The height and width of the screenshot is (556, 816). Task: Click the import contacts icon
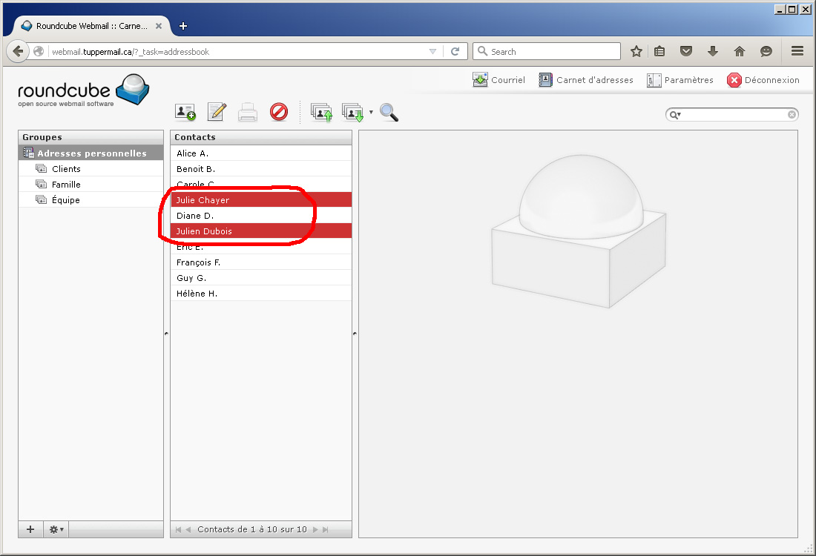321,113
